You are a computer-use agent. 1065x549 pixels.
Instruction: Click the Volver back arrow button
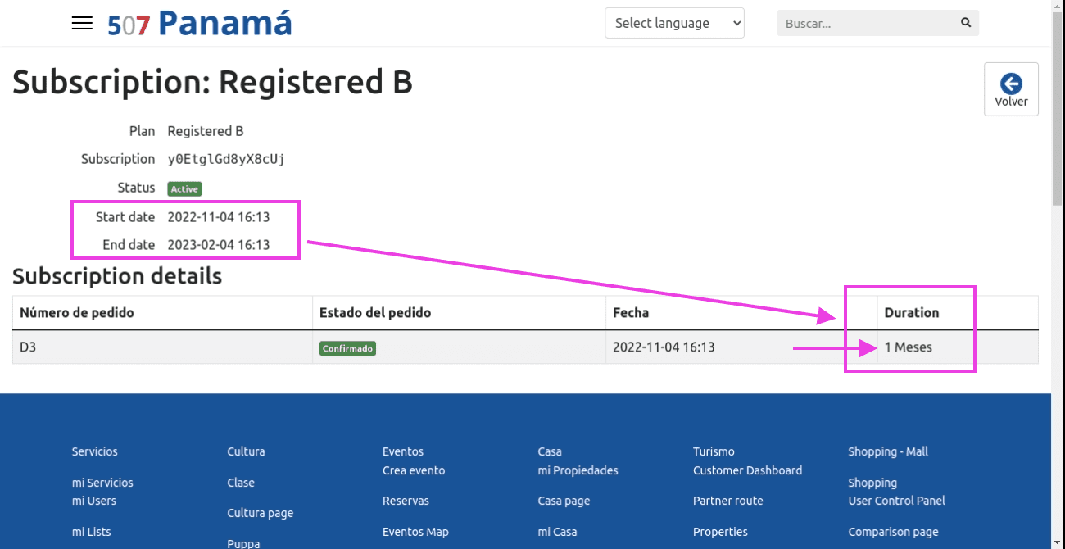coord(1011,89)
